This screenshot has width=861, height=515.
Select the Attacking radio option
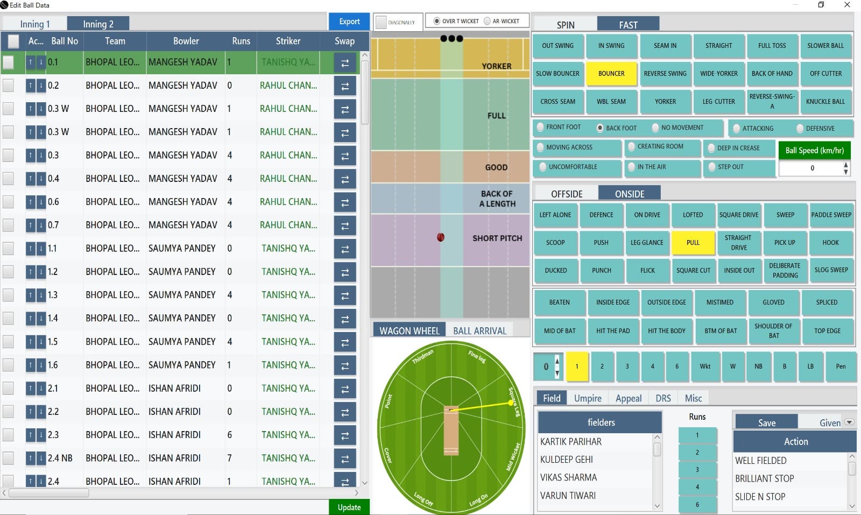[x=737, y=129]
